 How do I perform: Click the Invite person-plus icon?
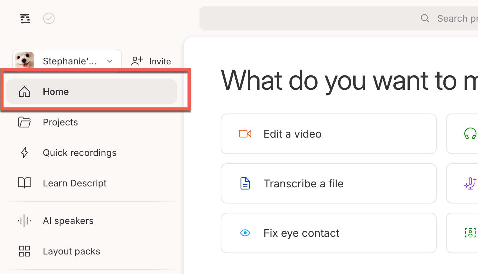(x=137, y=61)
